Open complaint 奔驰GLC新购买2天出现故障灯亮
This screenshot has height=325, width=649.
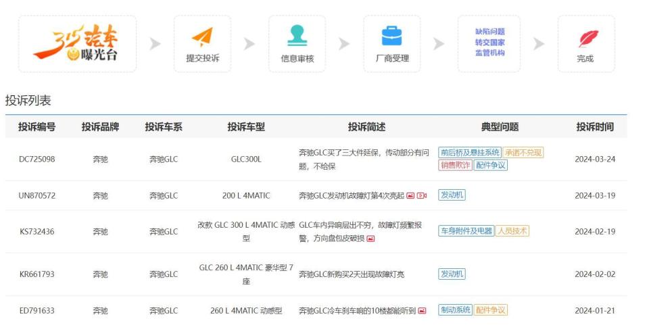(352, 274)
